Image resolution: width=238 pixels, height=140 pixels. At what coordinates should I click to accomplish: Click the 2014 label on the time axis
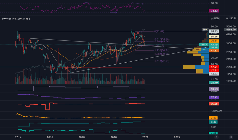(18, 137)
